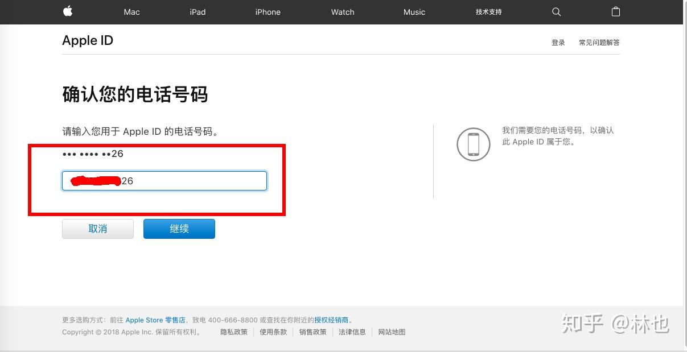Open the shopping bag icon
Screen dimensions: 687x352
(615, 11)
